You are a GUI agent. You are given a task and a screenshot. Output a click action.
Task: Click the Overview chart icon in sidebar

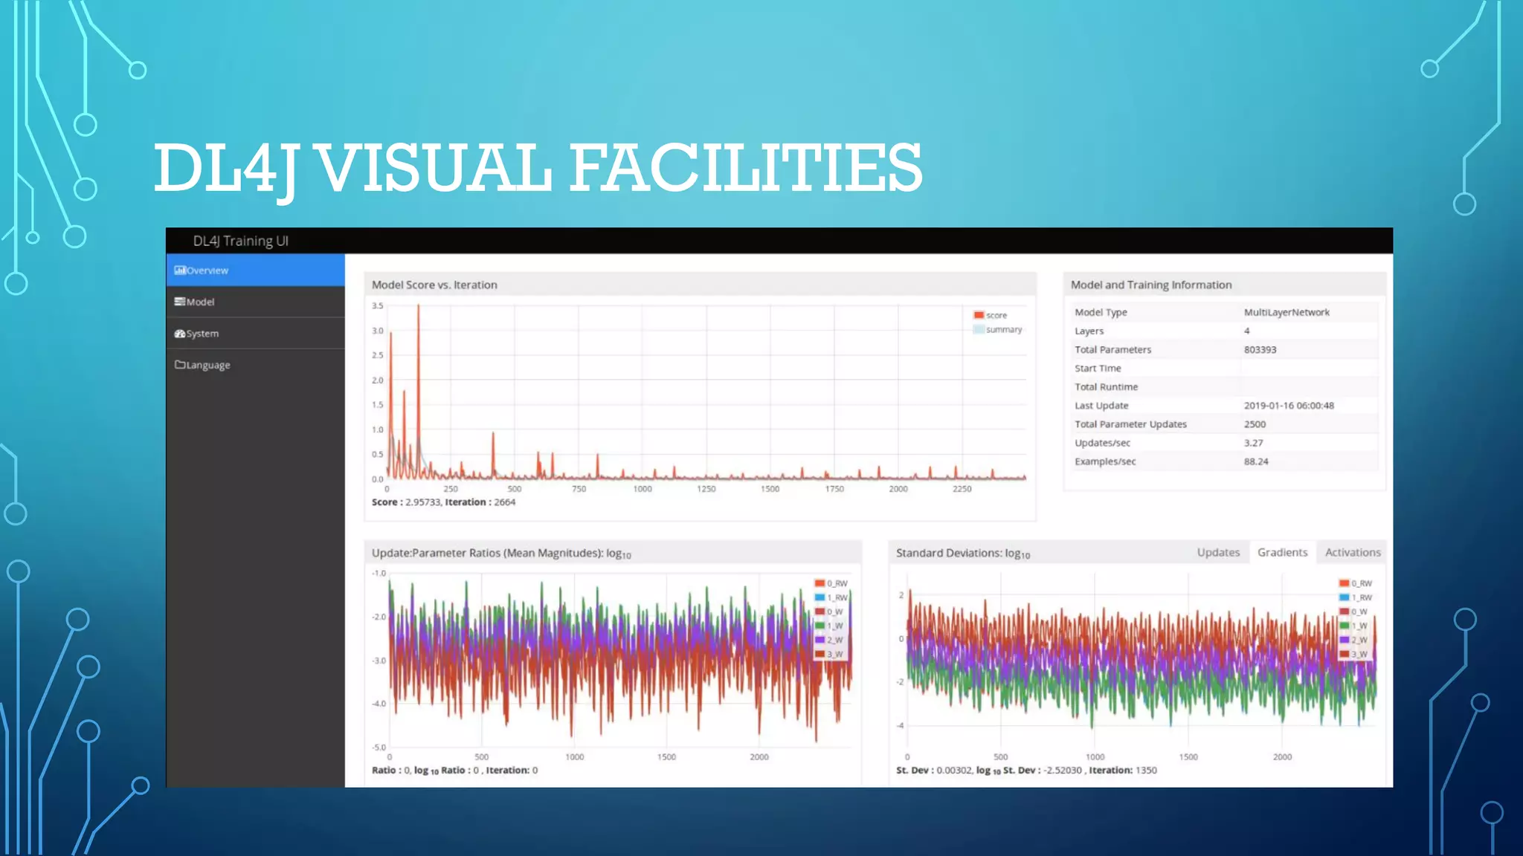click(180, 270)
